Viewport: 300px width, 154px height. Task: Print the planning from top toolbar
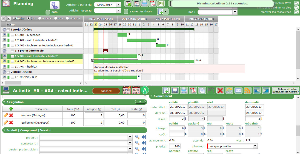click(x=144, y=4)
